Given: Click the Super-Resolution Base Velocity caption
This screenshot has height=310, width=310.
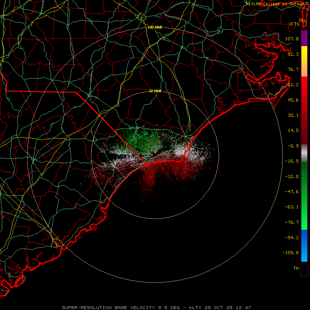Looking at the screenshot, I should pos(156,308).
